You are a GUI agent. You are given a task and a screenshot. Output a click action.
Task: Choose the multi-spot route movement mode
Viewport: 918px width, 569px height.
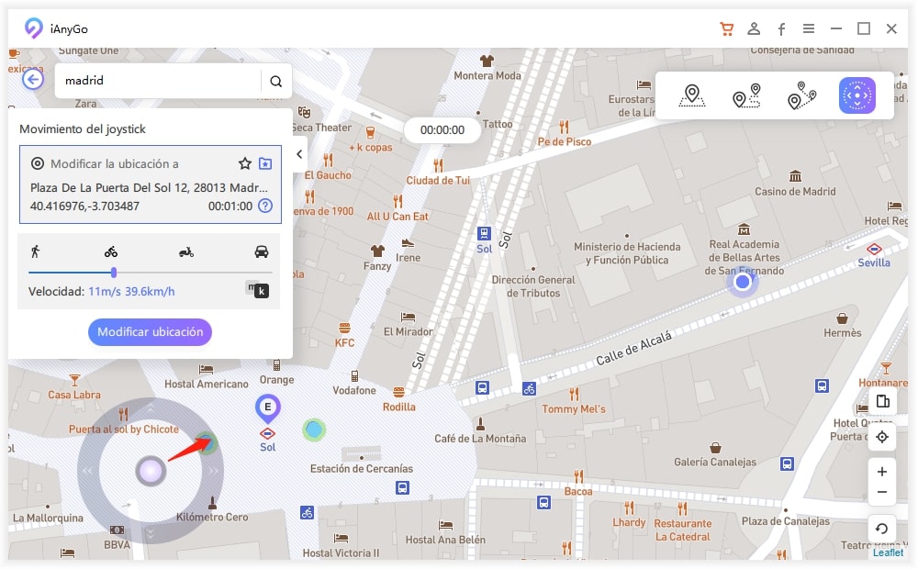click(x=801, y=95)
